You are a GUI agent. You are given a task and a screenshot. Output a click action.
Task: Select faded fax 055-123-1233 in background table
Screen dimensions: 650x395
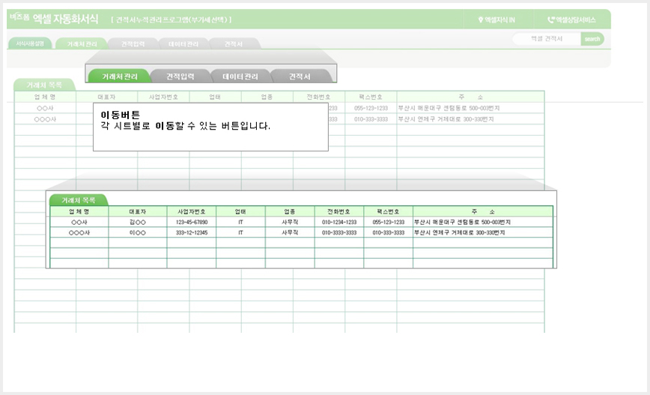click(x=371, y=108)
